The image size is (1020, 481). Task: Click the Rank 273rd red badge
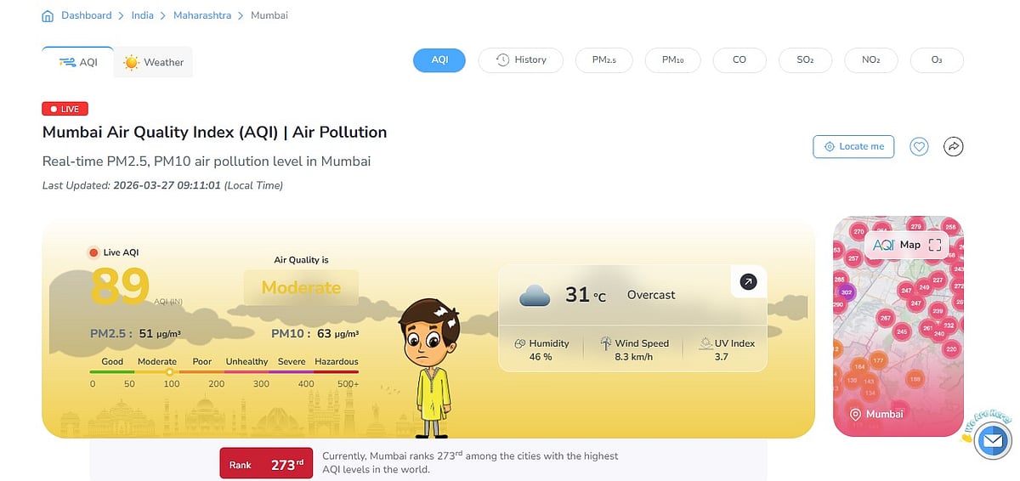click(266, 465)
